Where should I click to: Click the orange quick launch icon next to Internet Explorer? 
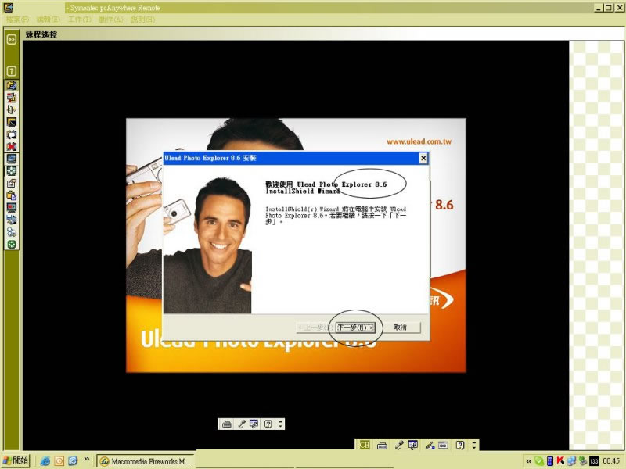(59, 461)
